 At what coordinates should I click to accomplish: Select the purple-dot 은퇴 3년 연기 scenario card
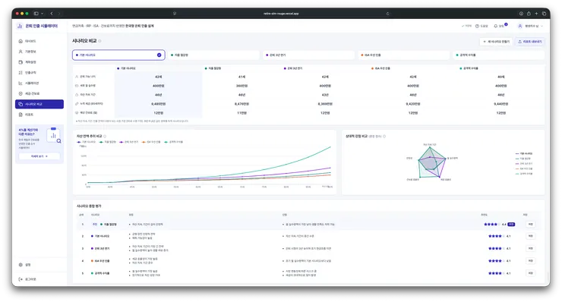pyautogui.click(x=308, y=55)
